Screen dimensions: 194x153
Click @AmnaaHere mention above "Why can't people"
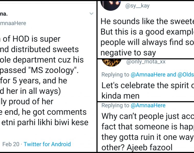148,105
